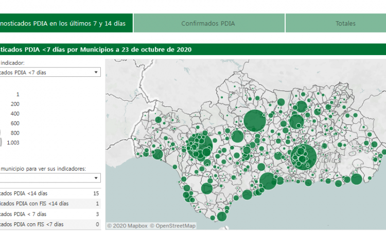Click the PDIA < 7 días row showing 3
The image size is (386, 232).
50,214
